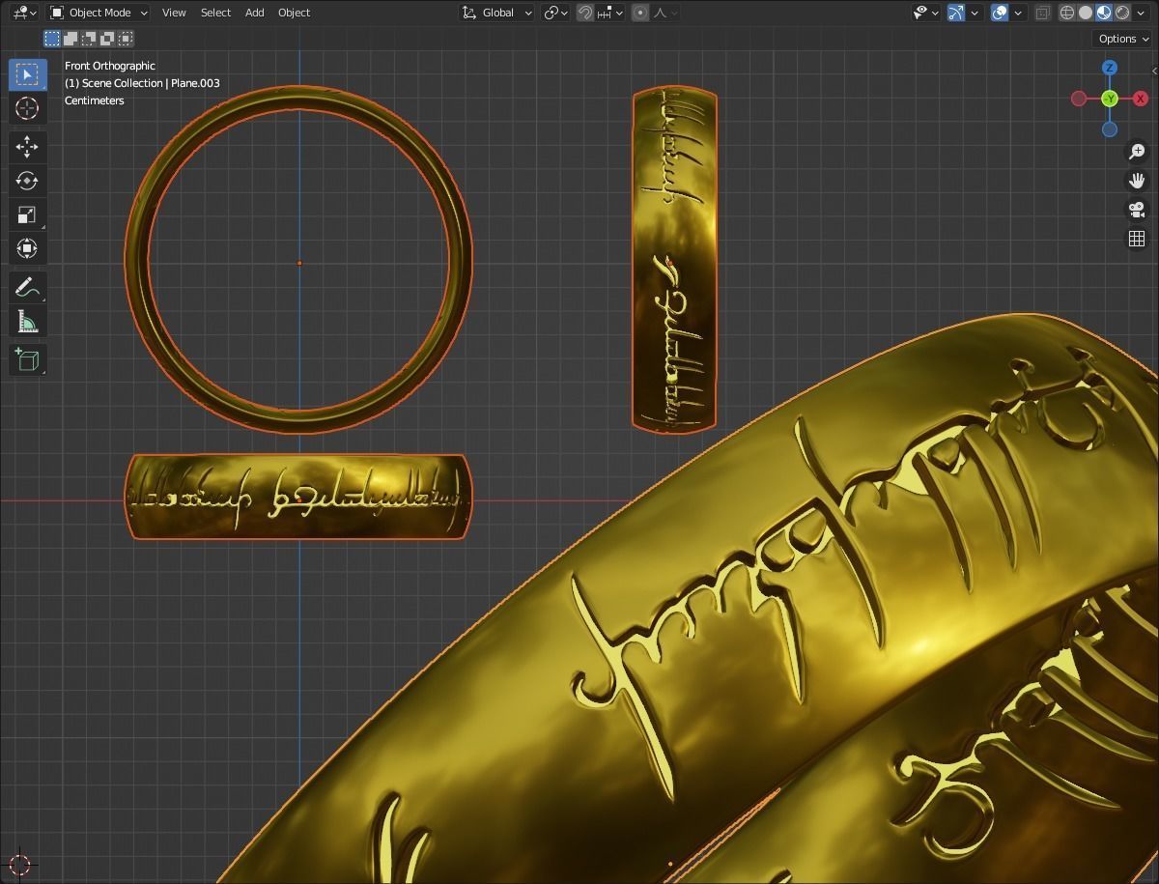Activate the Add Cube tool
Viewport: 1159px width, 884px height.
click(x=27, y=359)
